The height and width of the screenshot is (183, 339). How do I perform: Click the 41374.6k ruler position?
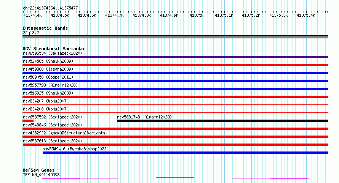click(x=87, y=15)
